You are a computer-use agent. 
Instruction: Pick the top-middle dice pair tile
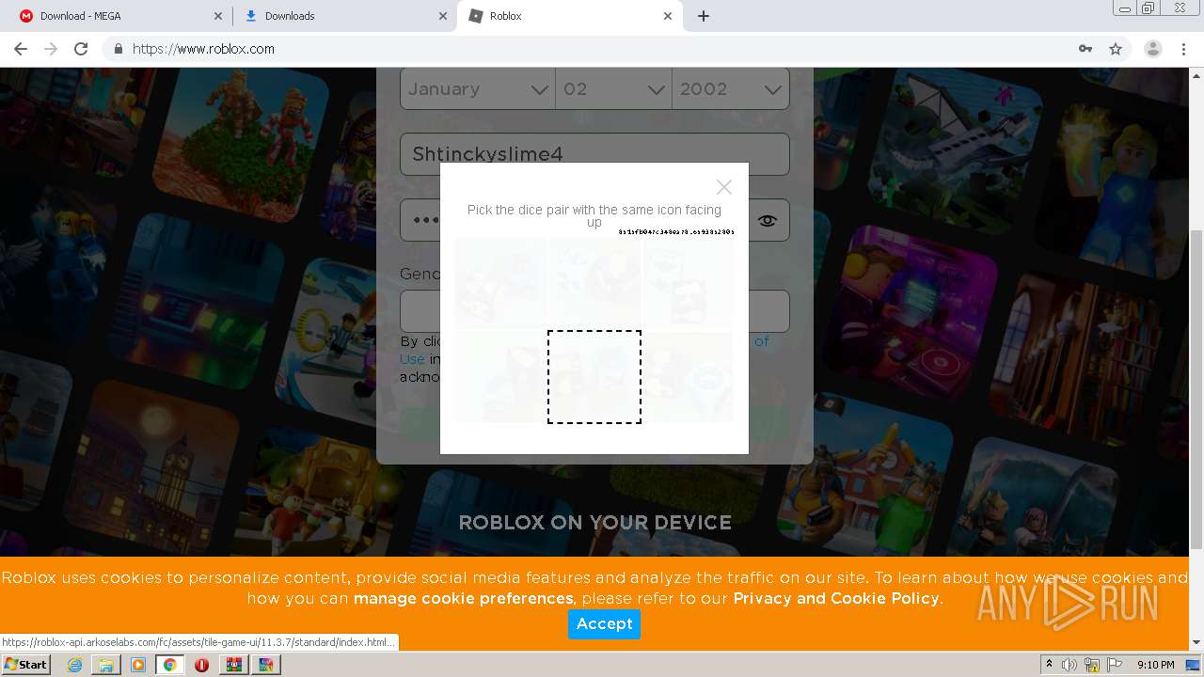pyautogui.click(x=594, y=282)
